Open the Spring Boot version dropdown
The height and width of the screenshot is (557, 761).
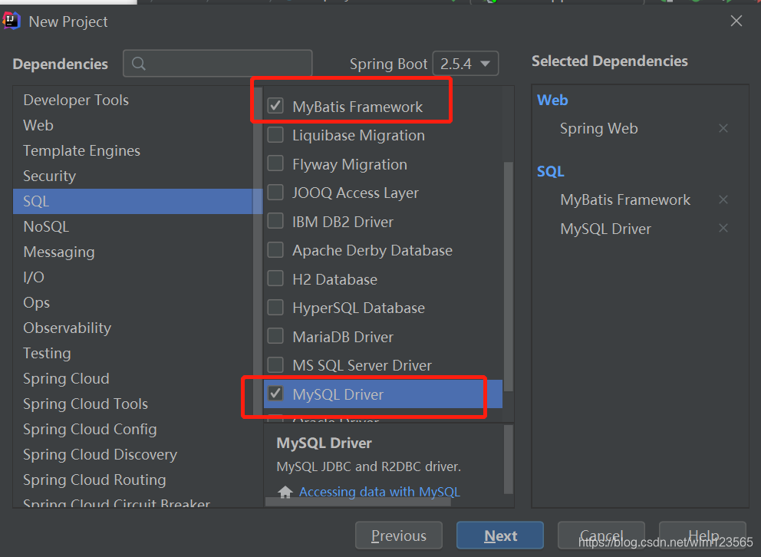pyautogui.click(x=466, y=64)
